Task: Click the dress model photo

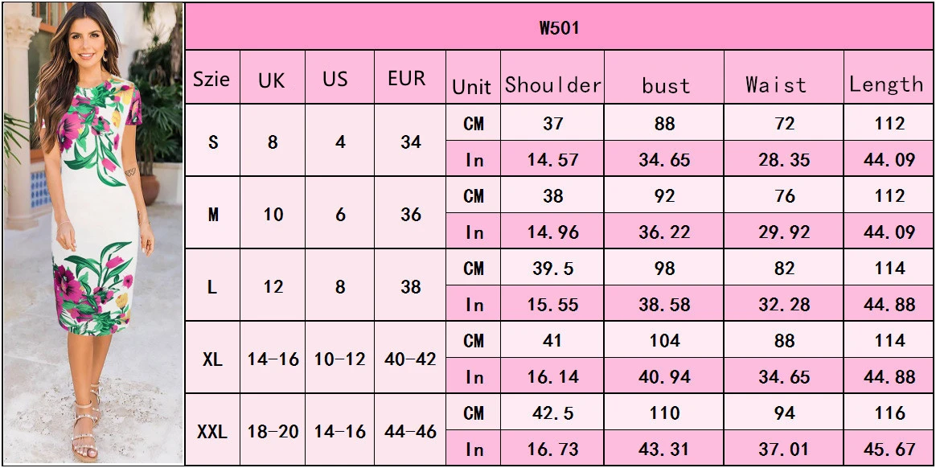Action: 92,233
